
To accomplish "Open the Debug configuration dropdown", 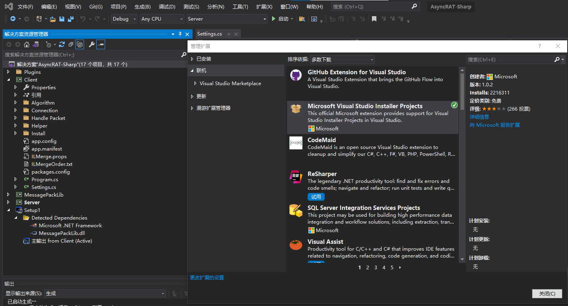I will (124, 19).
